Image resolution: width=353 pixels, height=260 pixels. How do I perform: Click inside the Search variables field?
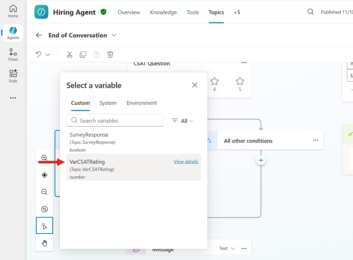coord(115,120)
